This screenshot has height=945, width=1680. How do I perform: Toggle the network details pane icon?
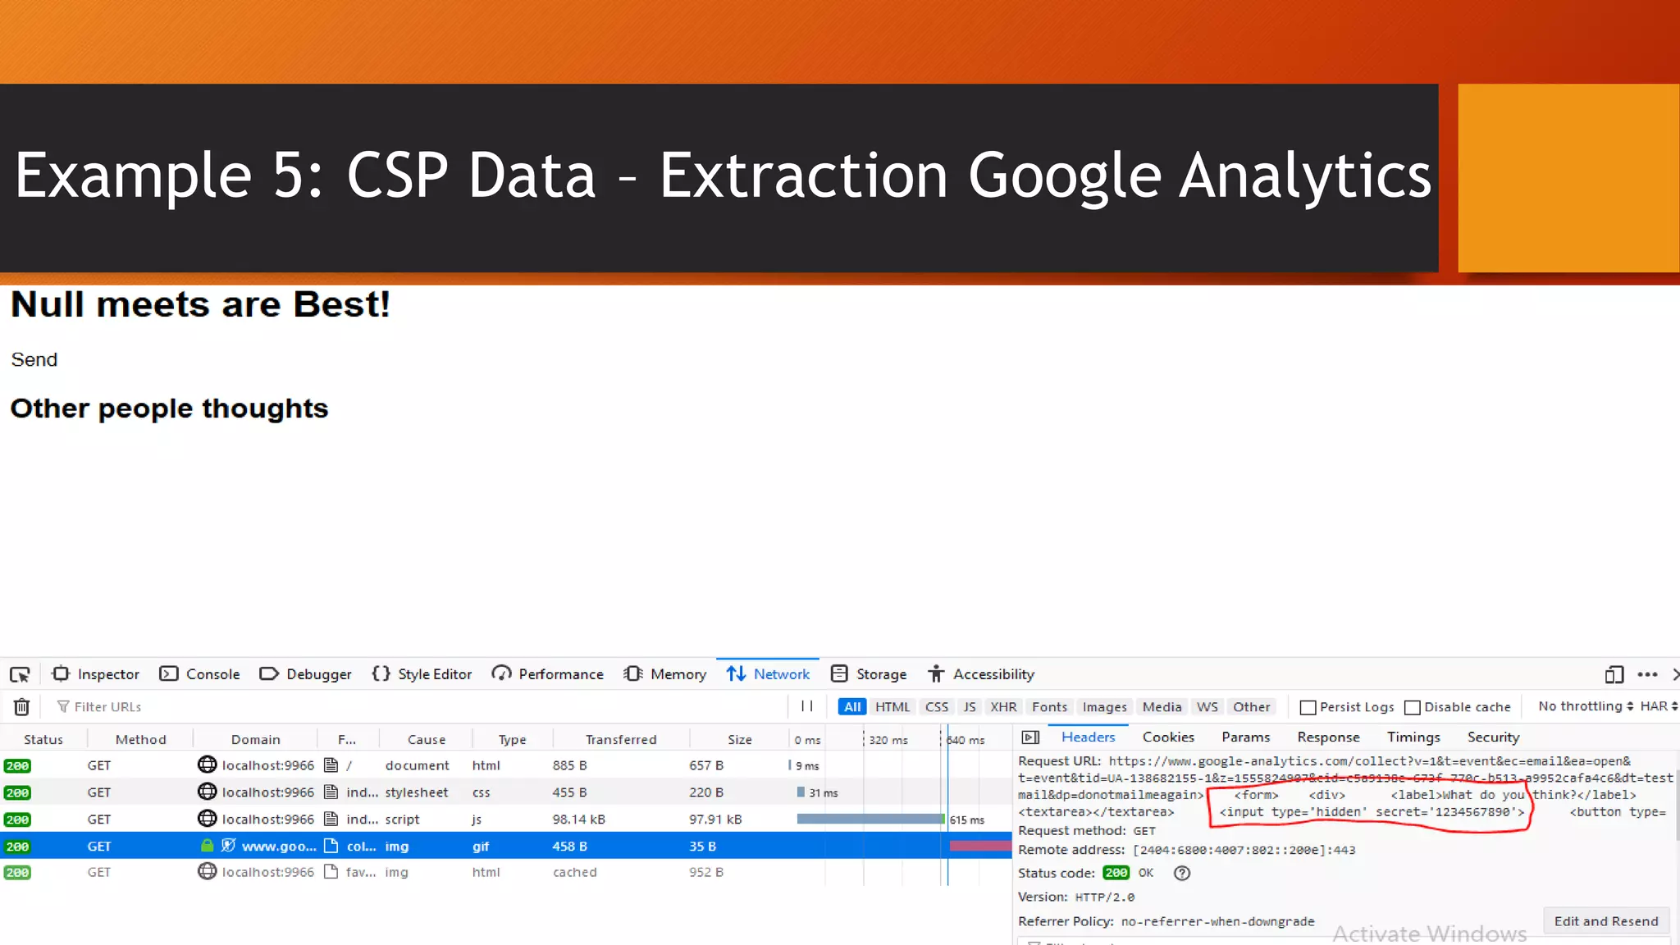point(1030,737)
